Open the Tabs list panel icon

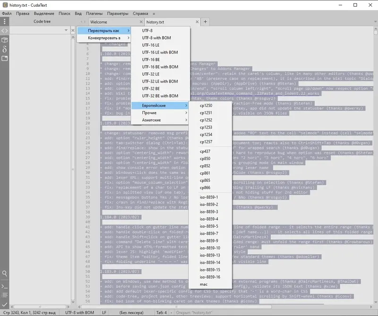coord(5,58)
